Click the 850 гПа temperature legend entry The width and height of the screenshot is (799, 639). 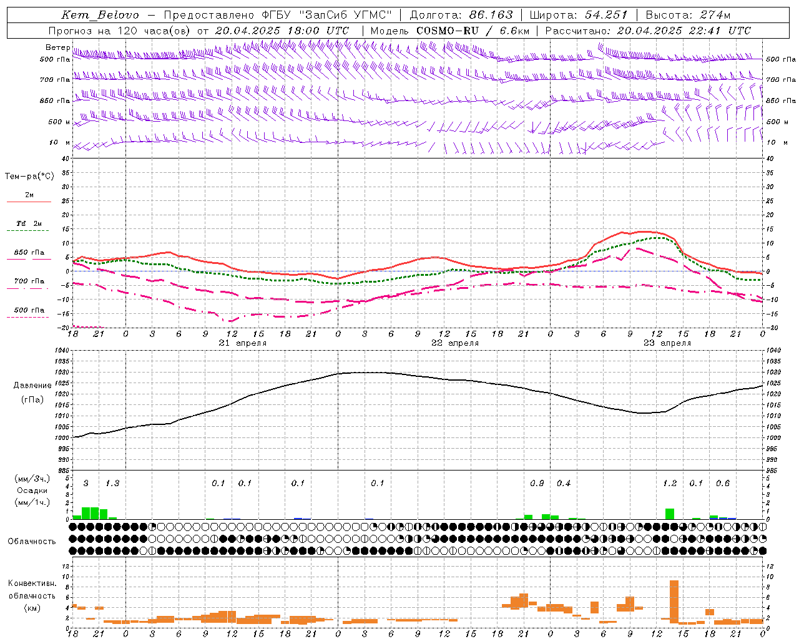coord(29,253)
